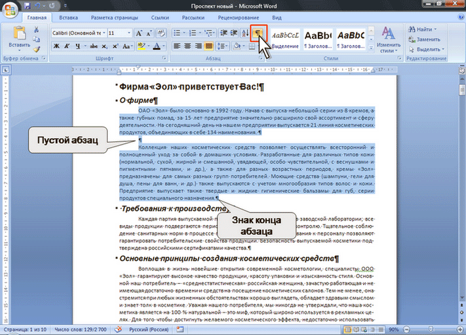Click the Format Painter brush icon

[36, 49]
